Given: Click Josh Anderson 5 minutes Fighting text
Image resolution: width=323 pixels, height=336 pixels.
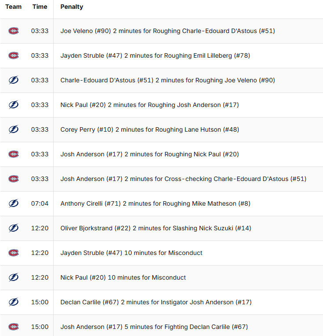Looking at the screenshot, I should tap(154, 327).
